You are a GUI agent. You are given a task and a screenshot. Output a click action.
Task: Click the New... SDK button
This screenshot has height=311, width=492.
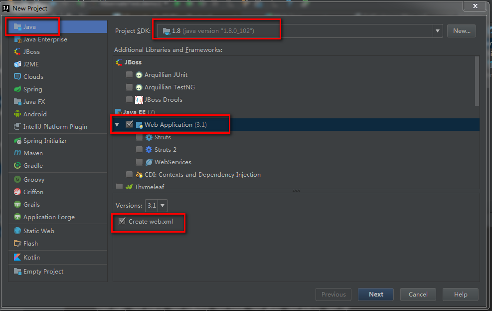(462, 31)
